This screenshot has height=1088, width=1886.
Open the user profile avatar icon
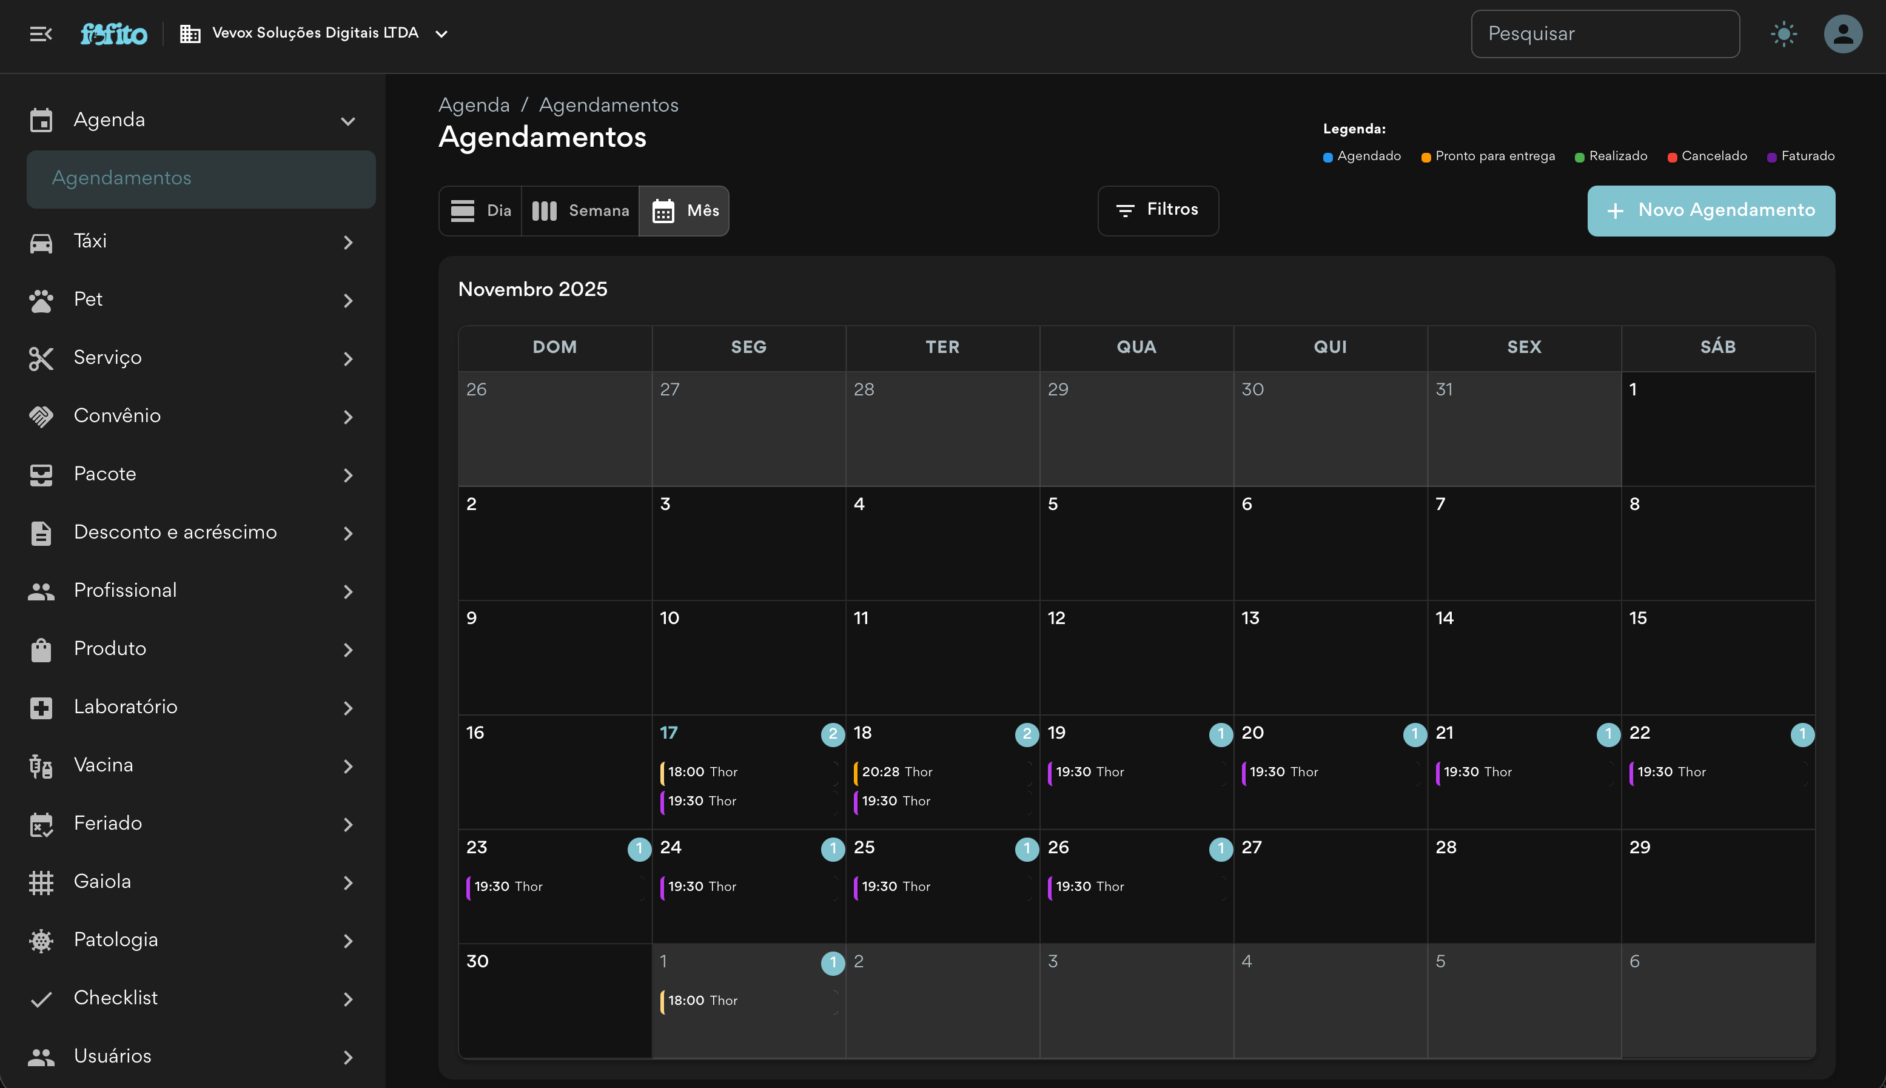1843,33
